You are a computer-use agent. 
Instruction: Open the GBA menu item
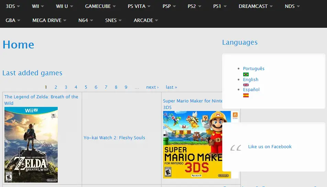(x=10, y=20)
